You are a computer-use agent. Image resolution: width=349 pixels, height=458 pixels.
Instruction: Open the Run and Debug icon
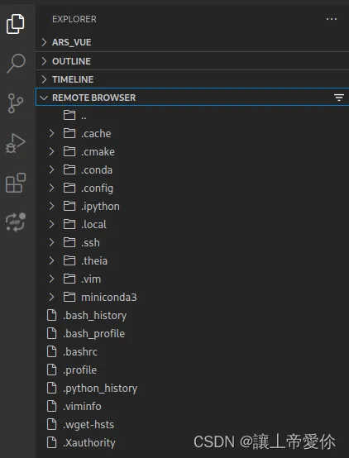pos(16,143)
